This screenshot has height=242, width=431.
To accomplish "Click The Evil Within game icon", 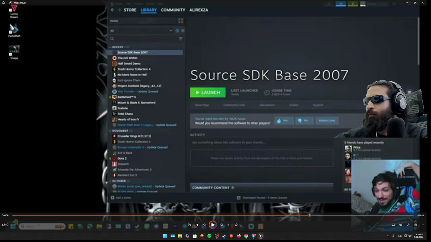I will [x=114, y=58].
